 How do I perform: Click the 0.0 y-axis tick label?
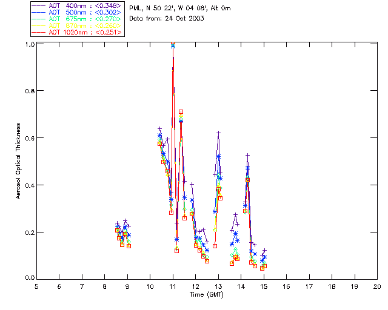(x=30, y=278)
